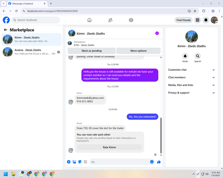Select the Messenger | Facebook tab
Image resolution: width=223 pixels, height=178 pixels.
pos(27,4)
